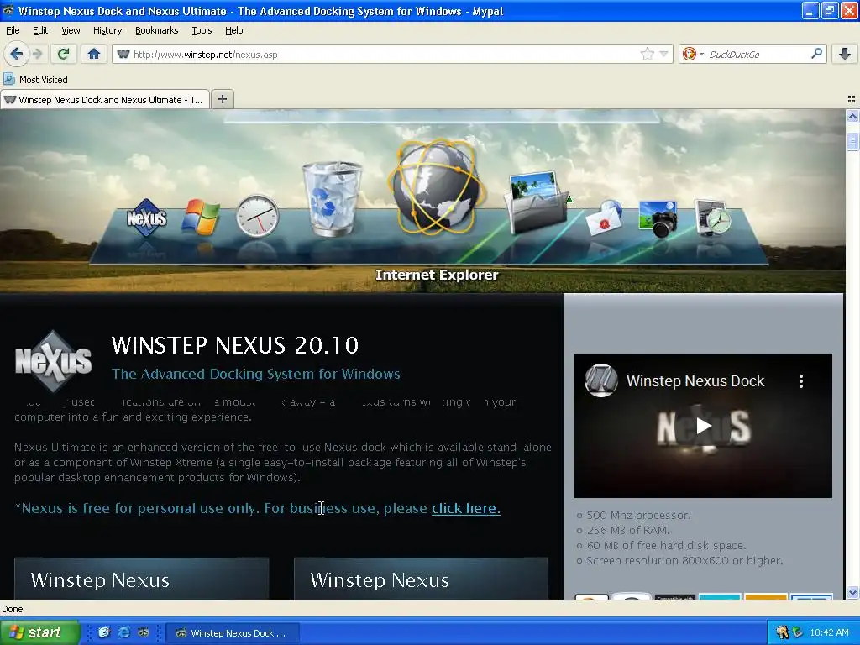The width and height of the screenshot is (860, 645).
Task: Click the '256 MB of RAM.' requirement text
Action: click(x=628, y=531)
